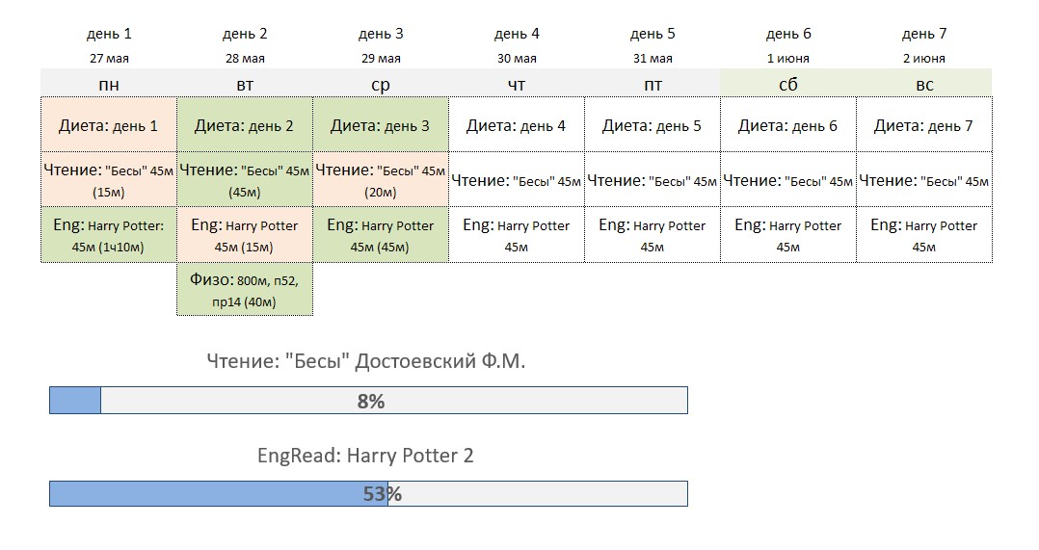Click the 'EngRead: Harry Potter 2' title
1039x550 pixels.
tap(366, 456)
